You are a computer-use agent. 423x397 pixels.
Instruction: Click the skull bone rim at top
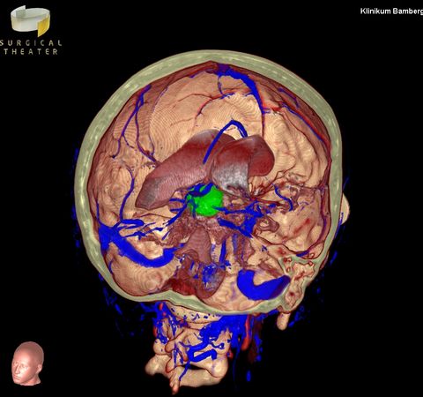(x=211, y=56)
